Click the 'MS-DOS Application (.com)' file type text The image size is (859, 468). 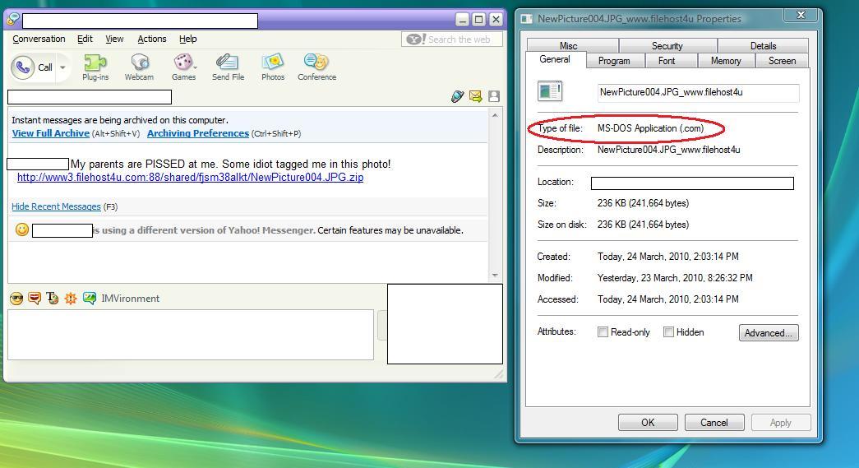pyautogui.click(x=650, y=128)
